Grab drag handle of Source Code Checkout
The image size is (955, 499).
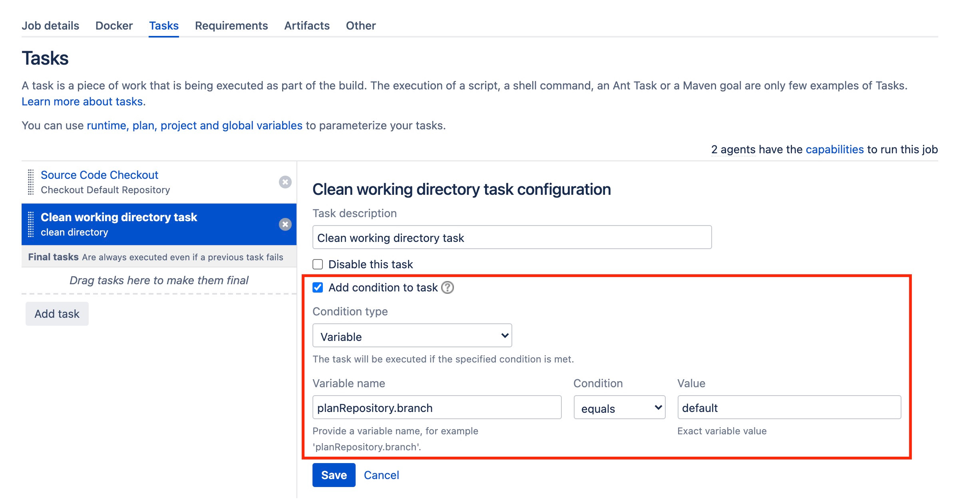[x=31, y=182]
